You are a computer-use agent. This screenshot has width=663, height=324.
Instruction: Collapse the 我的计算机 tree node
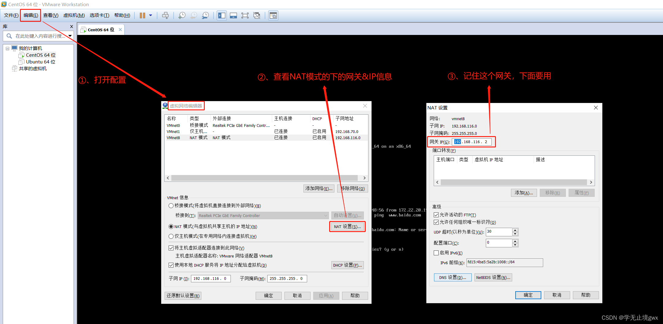tap(7, 48)
